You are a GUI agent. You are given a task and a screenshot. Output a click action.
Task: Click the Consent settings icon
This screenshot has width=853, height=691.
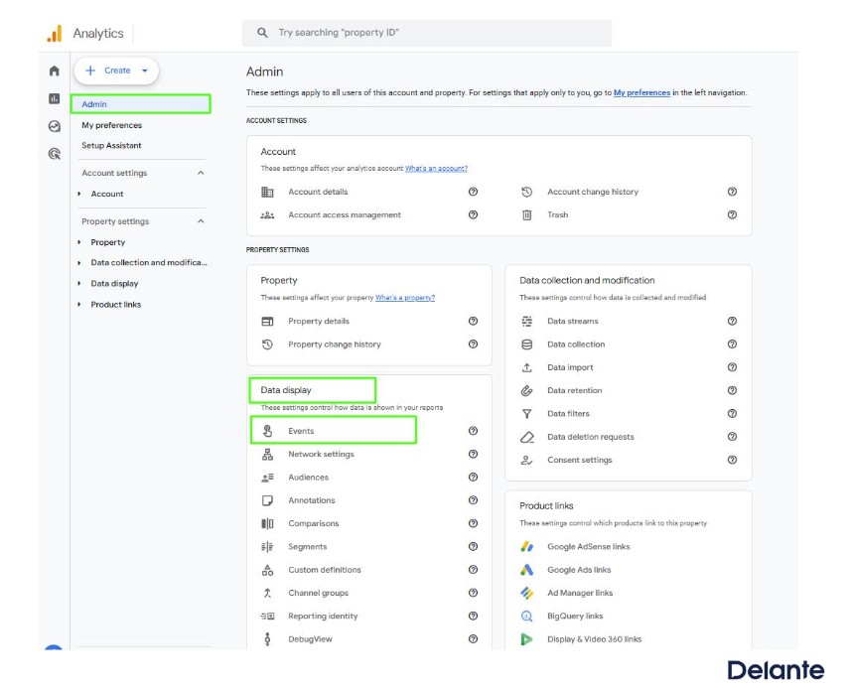coord(526,460)
